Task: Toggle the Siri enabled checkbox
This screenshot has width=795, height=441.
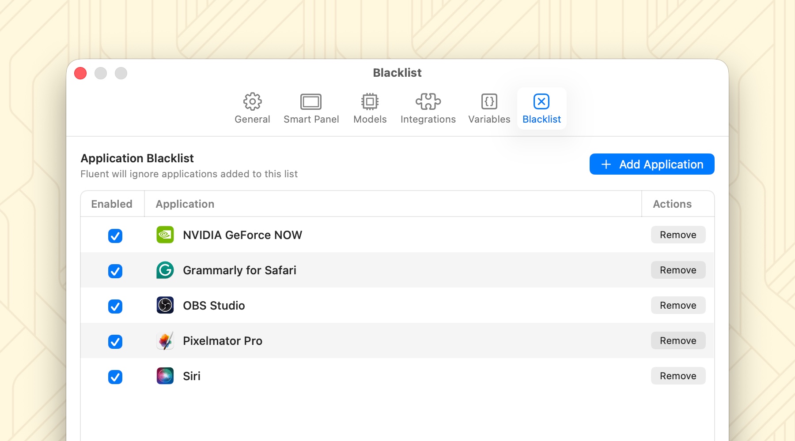Action: click(x=115, y=377)
